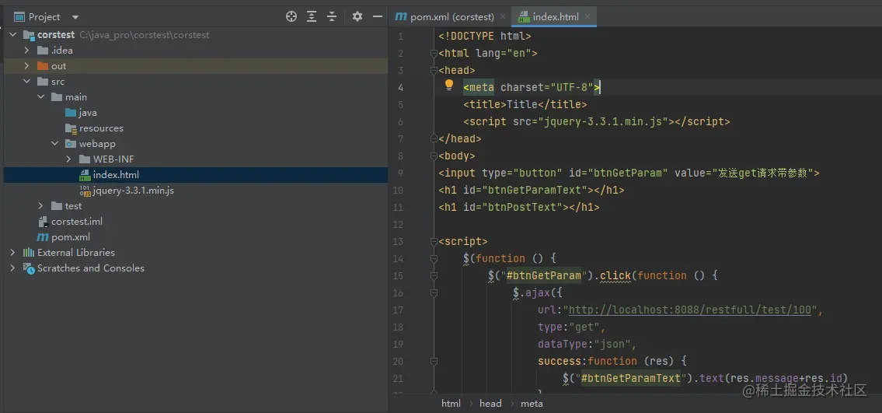
Task: Open the Project view dropdown
Action: [75, 17]
